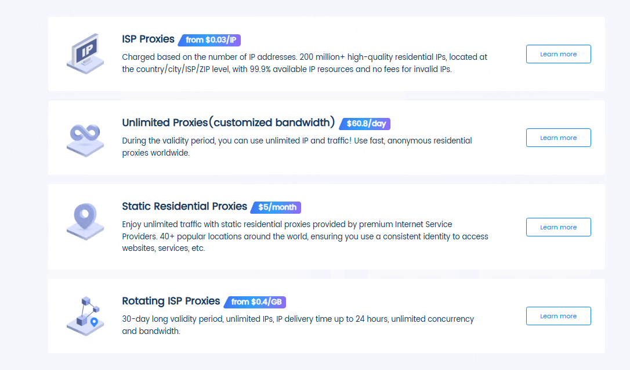630x370 pixels.
Task: Click the Unlimited Proxies(customized bandwidth) heading
Action: point(229,123)
